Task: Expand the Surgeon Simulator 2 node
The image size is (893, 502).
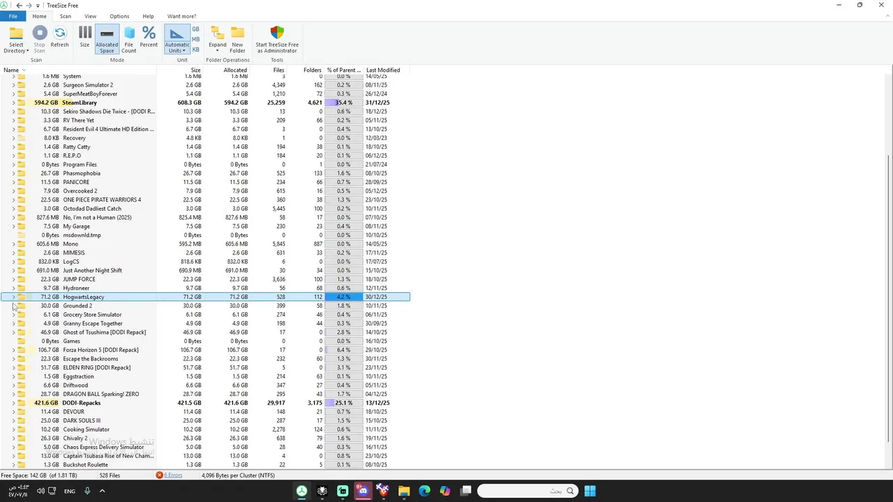Action: pyautogui.click(x=13, y=85)
